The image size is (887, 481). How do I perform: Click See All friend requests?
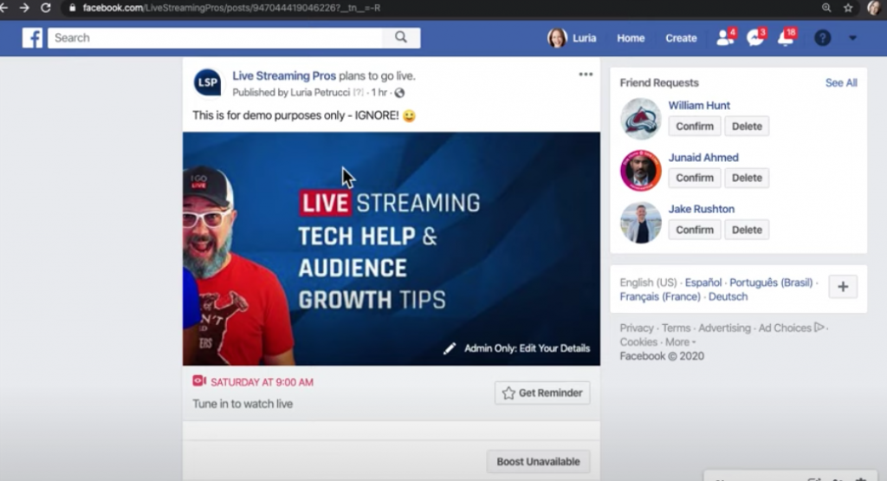pos(841,82)
